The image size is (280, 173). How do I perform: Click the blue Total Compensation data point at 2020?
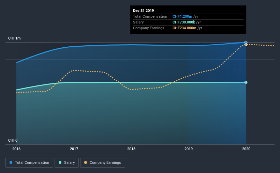[246, 42]
